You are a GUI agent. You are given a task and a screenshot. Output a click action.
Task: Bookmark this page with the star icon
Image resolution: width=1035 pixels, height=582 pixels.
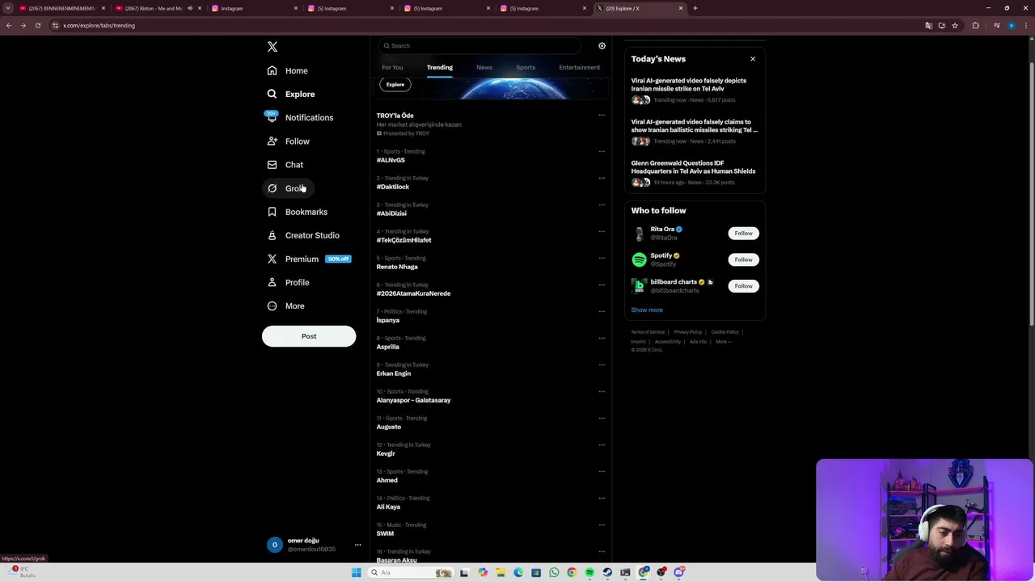coord(955,25)
